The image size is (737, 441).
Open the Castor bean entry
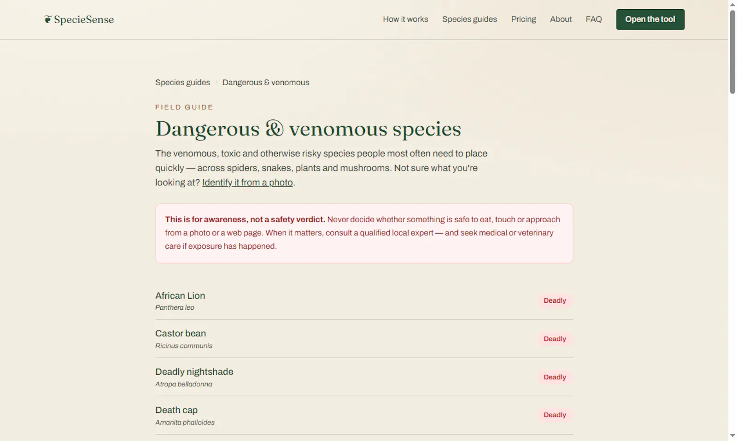coord(364,339)
